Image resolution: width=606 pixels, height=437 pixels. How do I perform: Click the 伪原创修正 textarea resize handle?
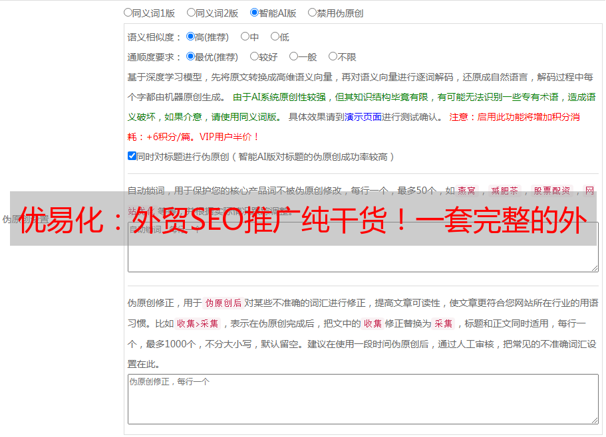click(595, 420)
